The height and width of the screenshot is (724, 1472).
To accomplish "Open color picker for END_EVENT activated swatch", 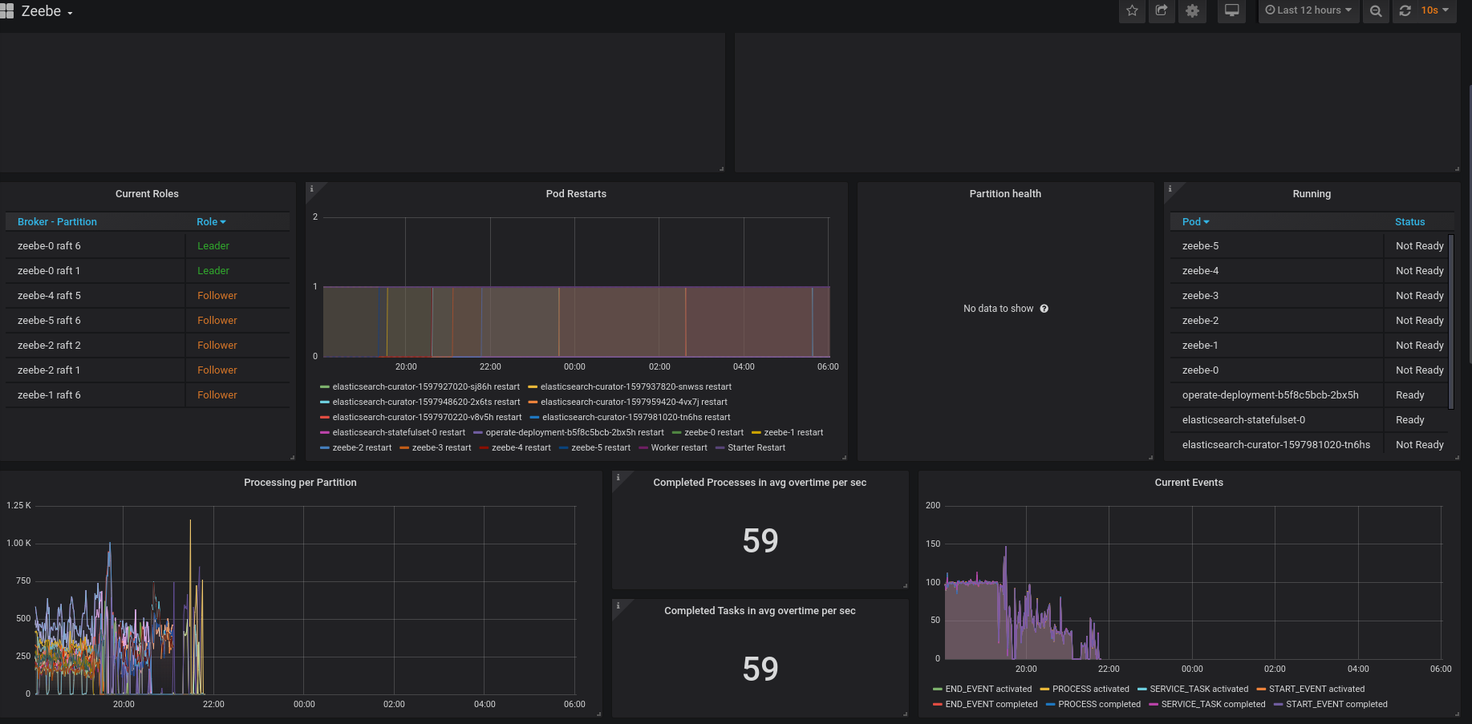I will [937, 690].
